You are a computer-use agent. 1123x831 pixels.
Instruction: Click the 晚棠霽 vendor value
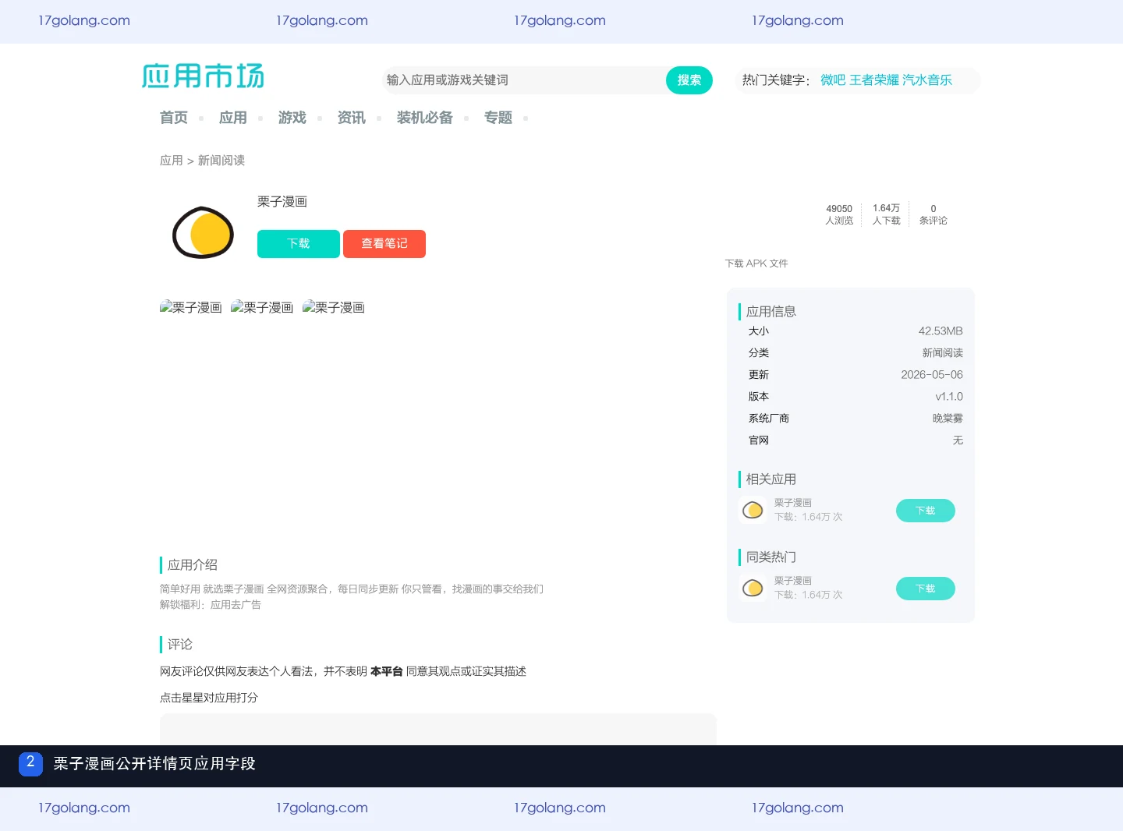(948, 419)
